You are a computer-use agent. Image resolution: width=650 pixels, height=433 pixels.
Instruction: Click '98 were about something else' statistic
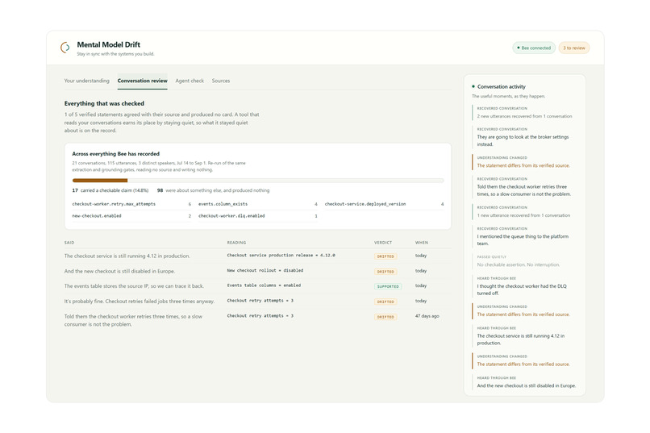pyautogui.click(x=213, y=190)
